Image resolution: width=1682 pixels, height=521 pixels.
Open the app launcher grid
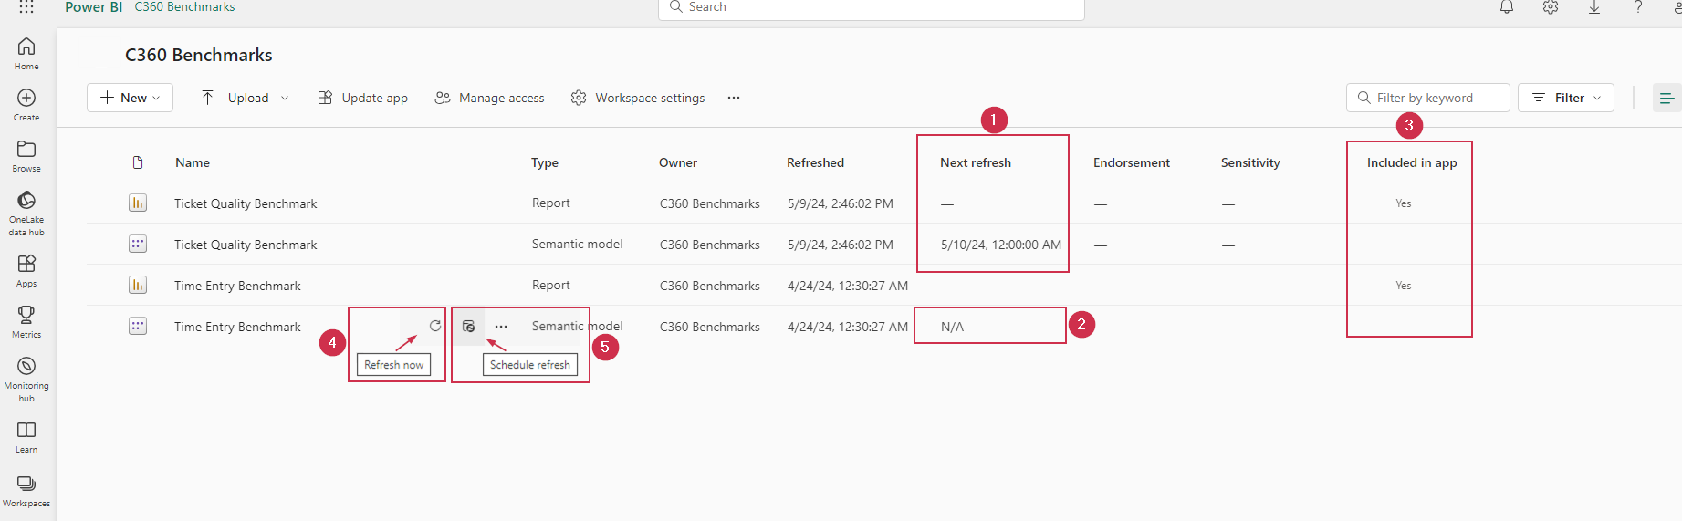click(x=26, y=7)
